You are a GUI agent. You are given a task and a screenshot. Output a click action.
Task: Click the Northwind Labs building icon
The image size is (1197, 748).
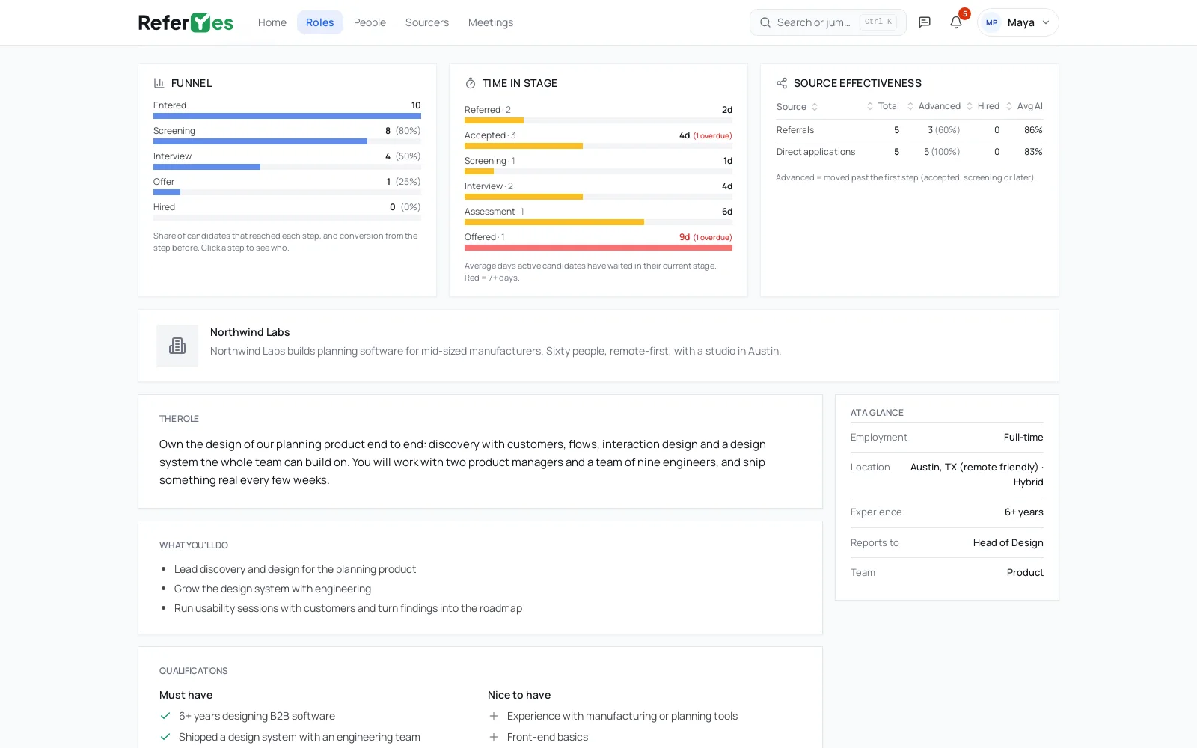pos(177,346)
